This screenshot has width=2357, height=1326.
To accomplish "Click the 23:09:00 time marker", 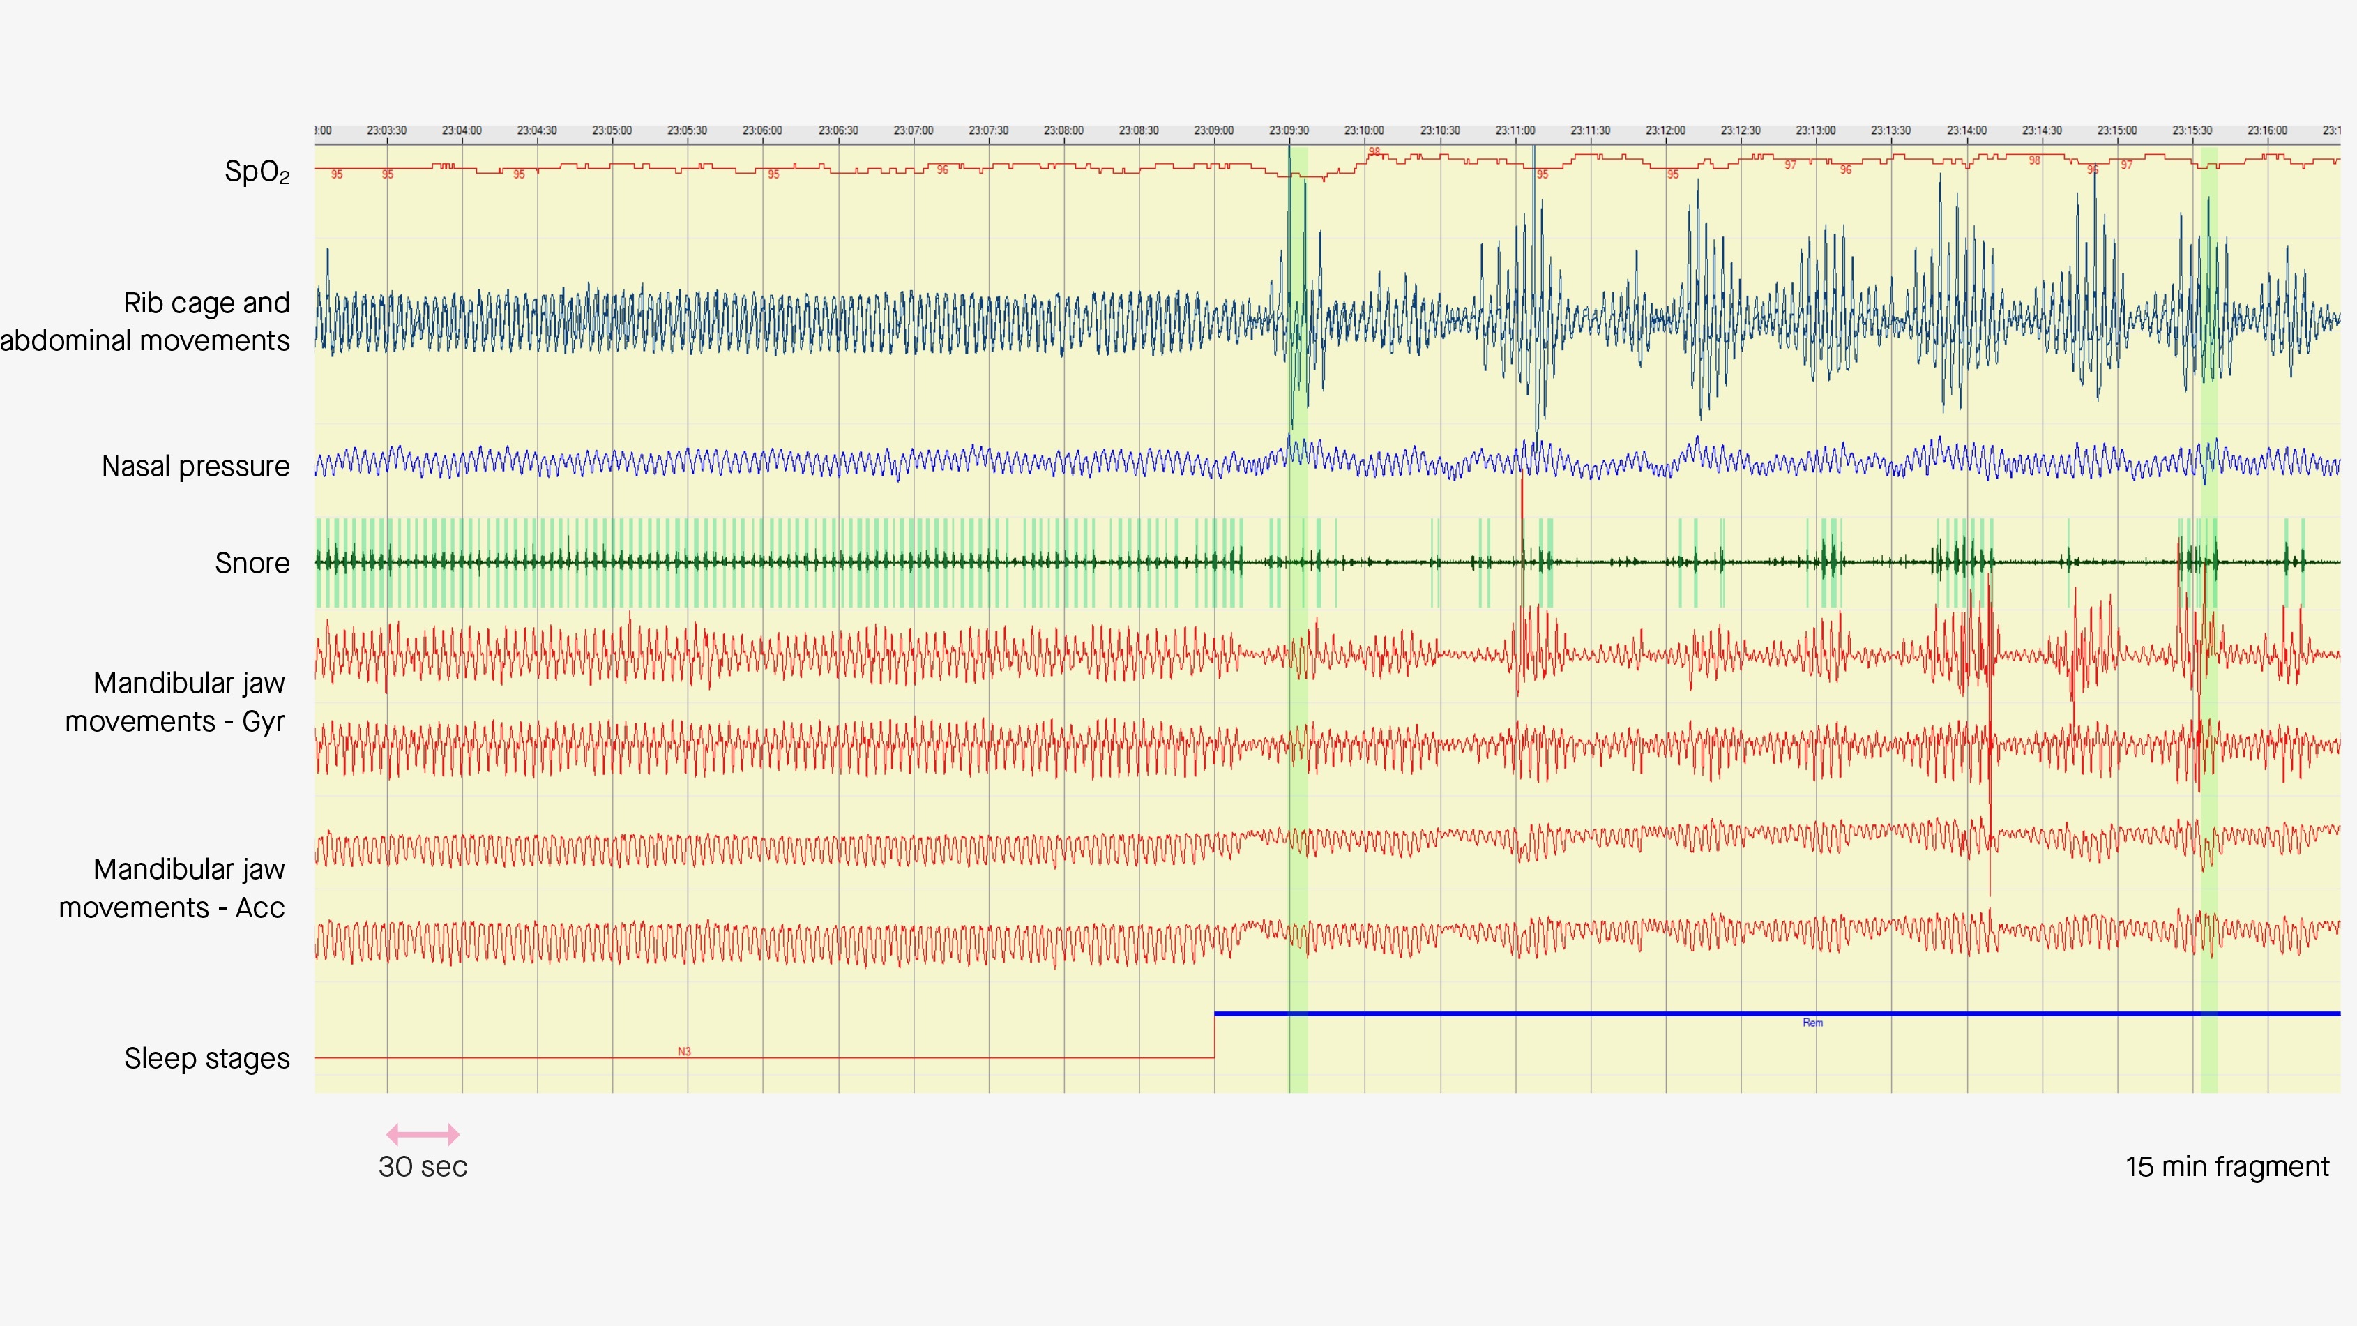I will tap(1213, 130).
